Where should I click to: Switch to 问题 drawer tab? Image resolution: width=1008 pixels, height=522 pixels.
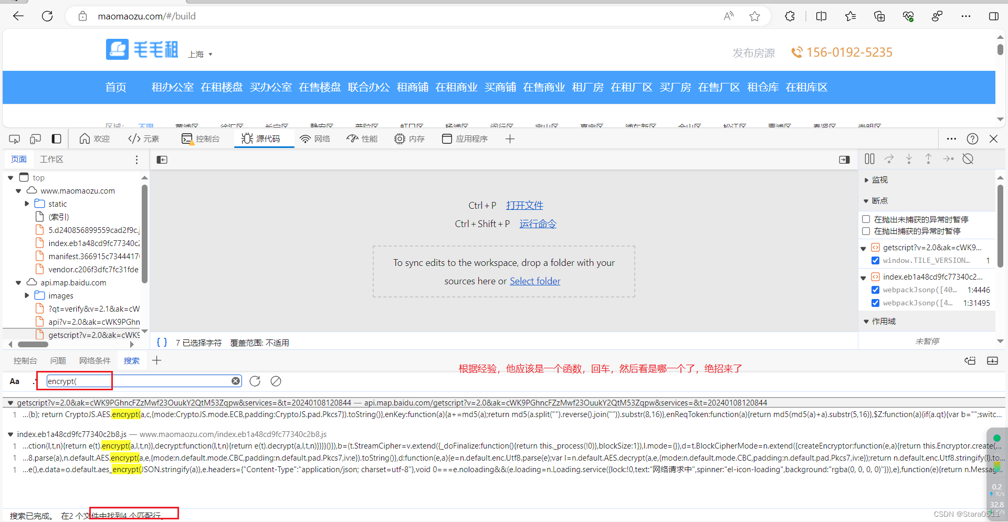click(x=58, y=361)
